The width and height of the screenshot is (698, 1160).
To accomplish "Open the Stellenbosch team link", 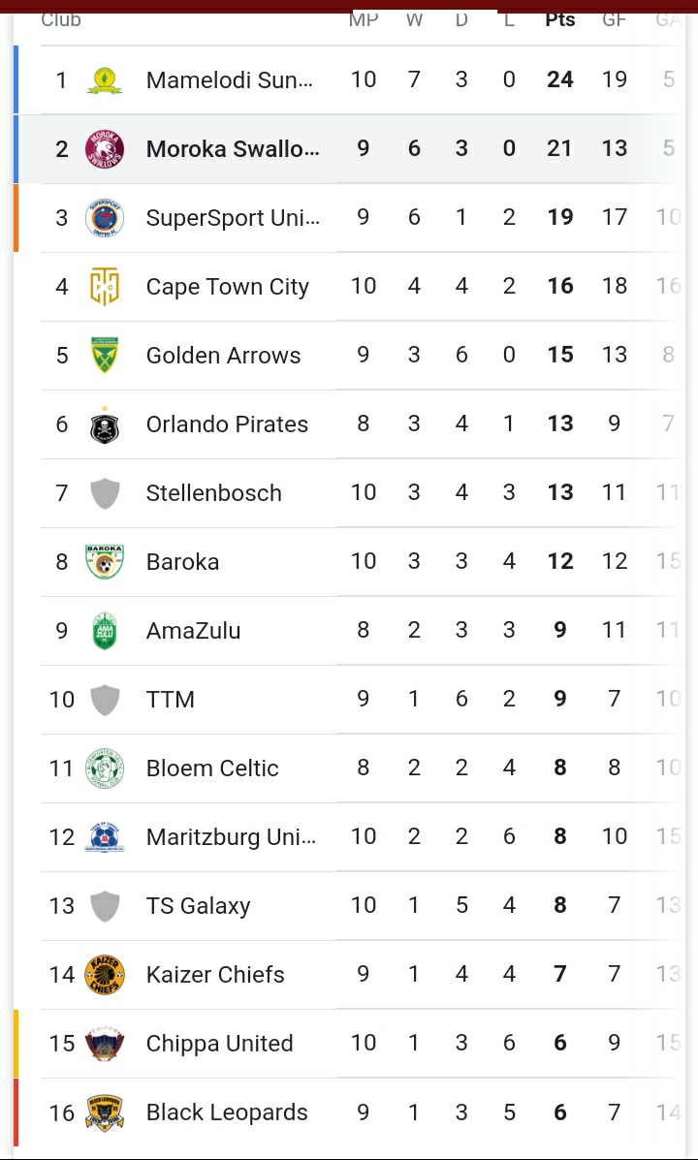I will coord(213,492).
